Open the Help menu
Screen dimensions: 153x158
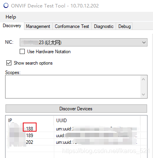(11, 17)
